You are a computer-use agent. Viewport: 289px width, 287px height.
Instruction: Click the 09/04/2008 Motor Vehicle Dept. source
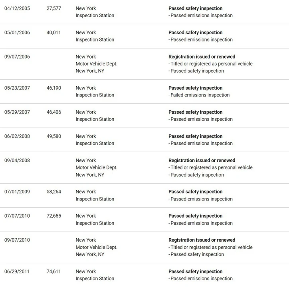pos(96,167)
